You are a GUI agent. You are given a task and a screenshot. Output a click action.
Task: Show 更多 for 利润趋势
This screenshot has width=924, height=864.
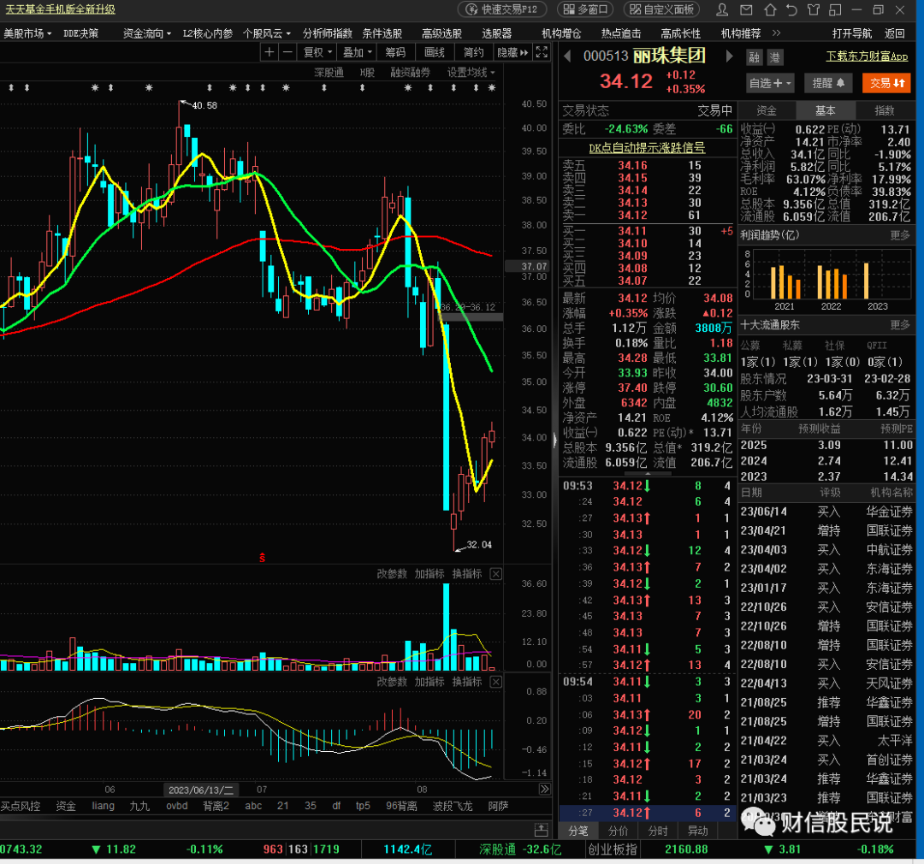coord(900,235)
